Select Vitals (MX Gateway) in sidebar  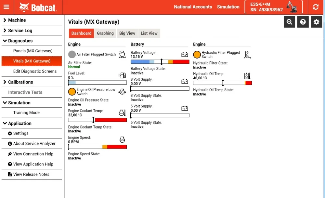32,61
